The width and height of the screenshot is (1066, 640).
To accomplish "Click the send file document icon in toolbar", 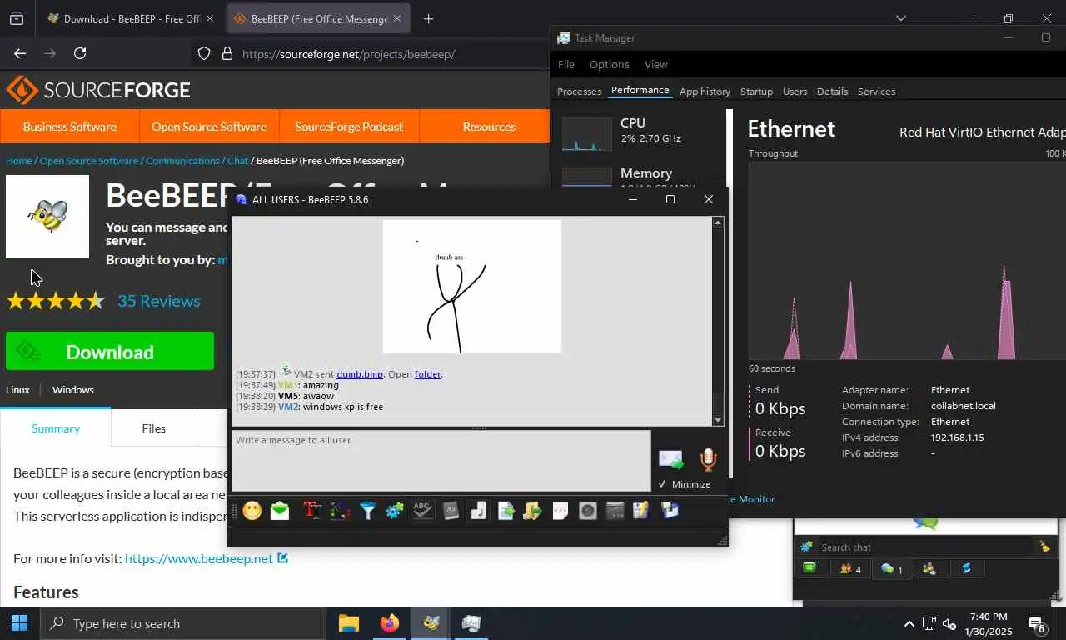I will (x=506, y=511).
